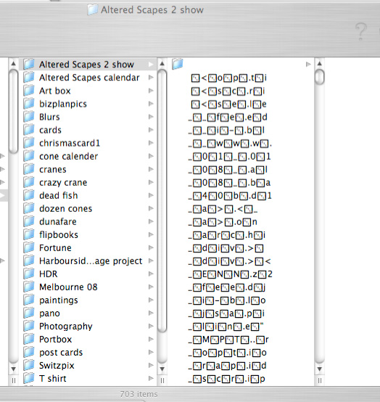This screenshot has width=380, height=402.
Task: Expand arrow beside HDR folder
Action: 151,274
